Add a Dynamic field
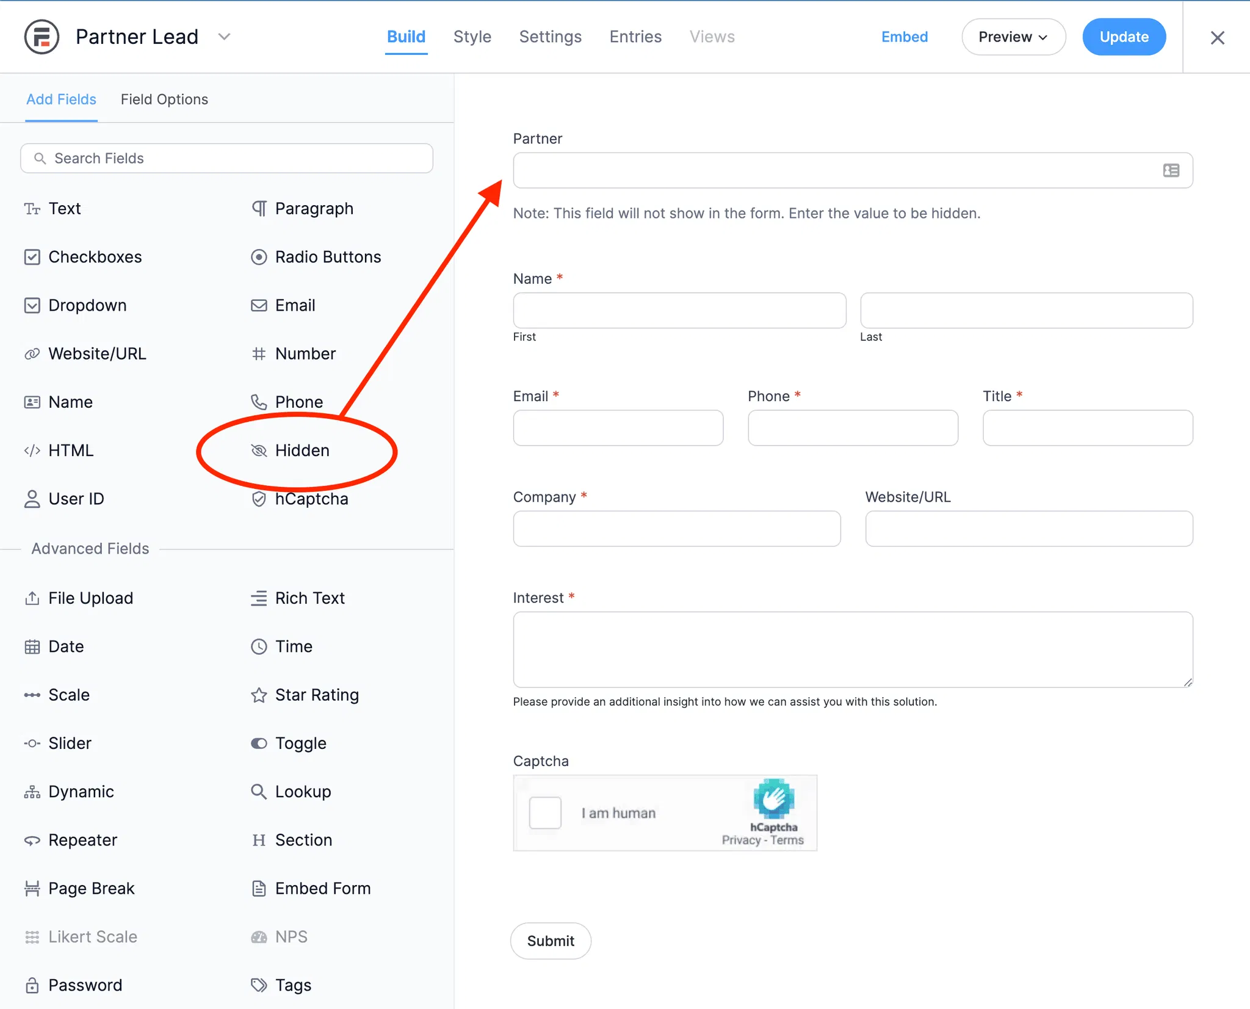 tap(69, 792)
